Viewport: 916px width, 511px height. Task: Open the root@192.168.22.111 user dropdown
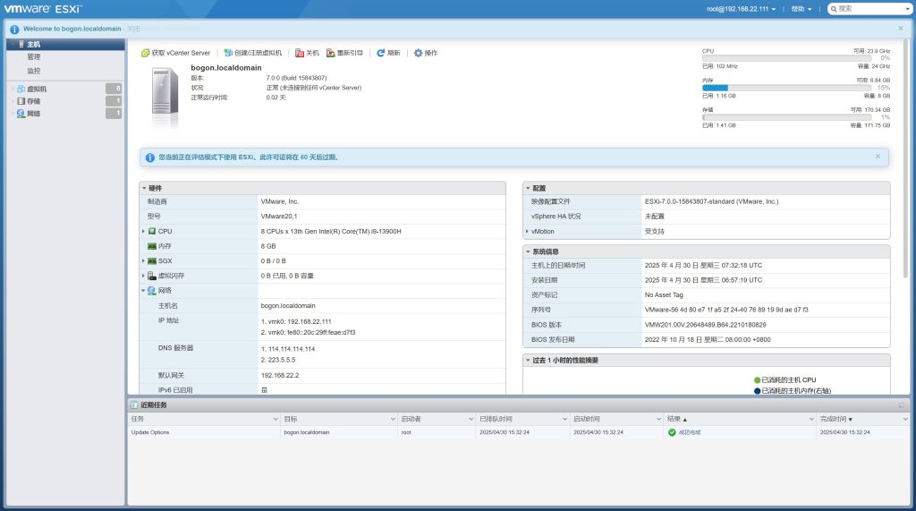741,9
